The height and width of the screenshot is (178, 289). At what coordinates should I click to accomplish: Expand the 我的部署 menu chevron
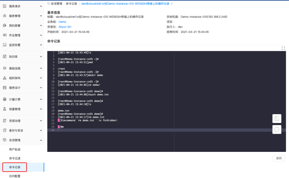[41, 26]
